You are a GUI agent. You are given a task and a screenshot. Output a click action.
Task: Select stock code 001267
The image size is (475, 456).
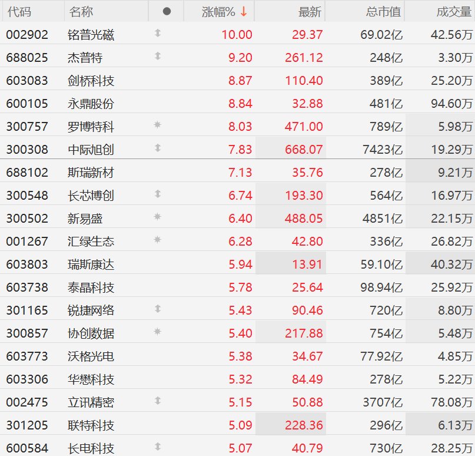[27, 242]
